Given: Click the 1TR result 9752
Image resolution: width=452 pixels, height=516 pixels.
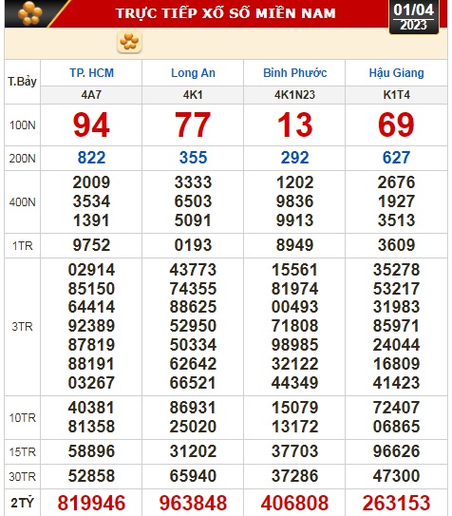Looking at the screenshot, I should click(x=91, y=245).
